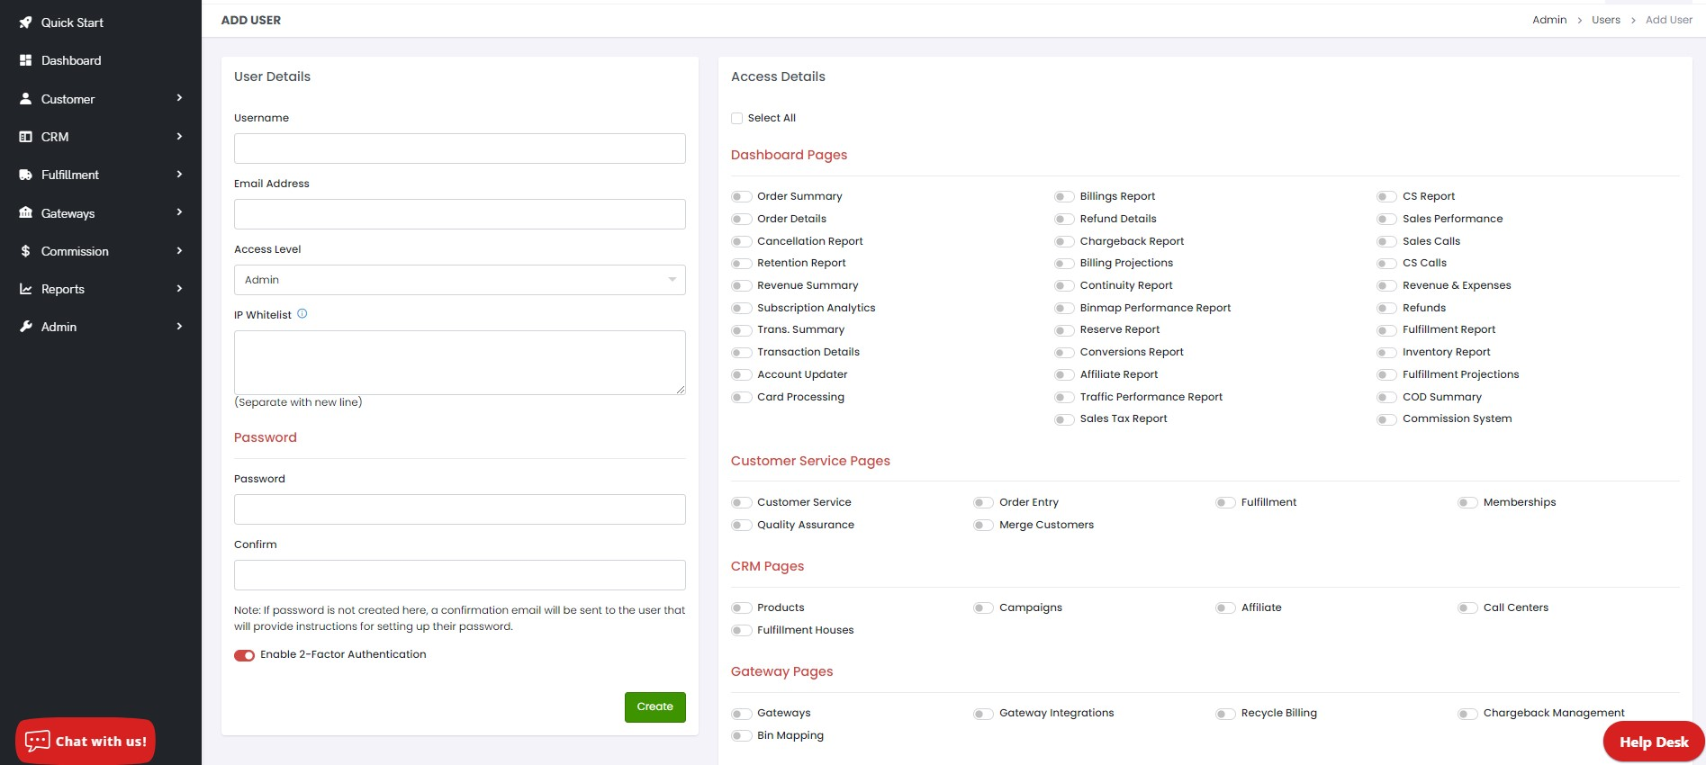Expand the Admin sidebar menu chevron
Image resolution: width=1706 pixels, height=765 pixels.
pyautogui.click(x=179, y=327)
